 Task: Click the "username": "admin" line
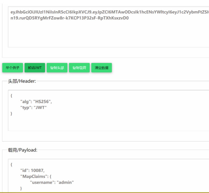[52, 182]
